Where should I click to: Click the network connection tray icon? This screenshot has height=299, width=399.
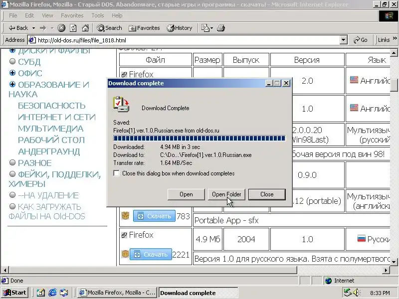(347, 293)
